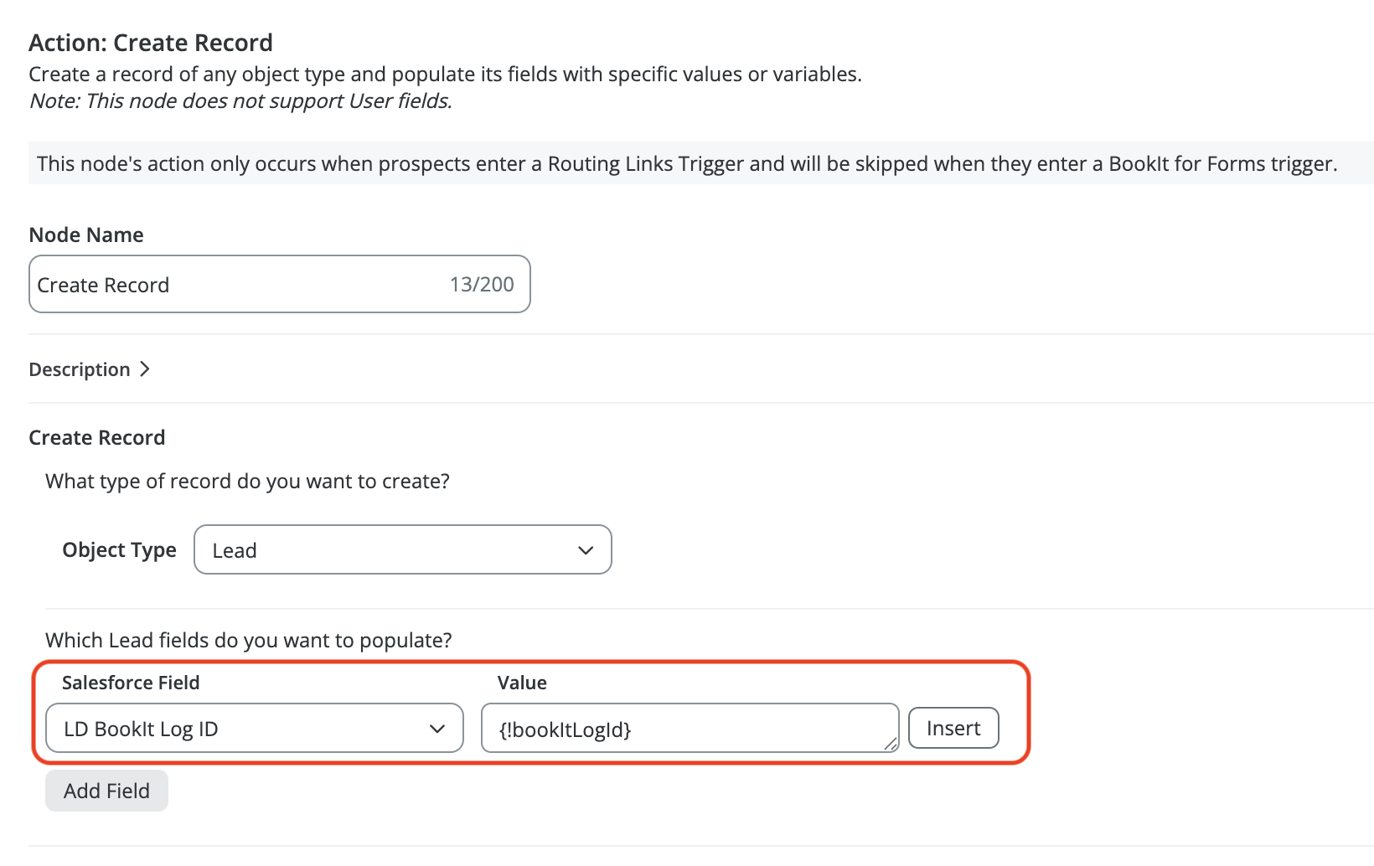Click the bold "Create Record" section heading
This screenshot has width=1374, height=866.
(97, 438)
